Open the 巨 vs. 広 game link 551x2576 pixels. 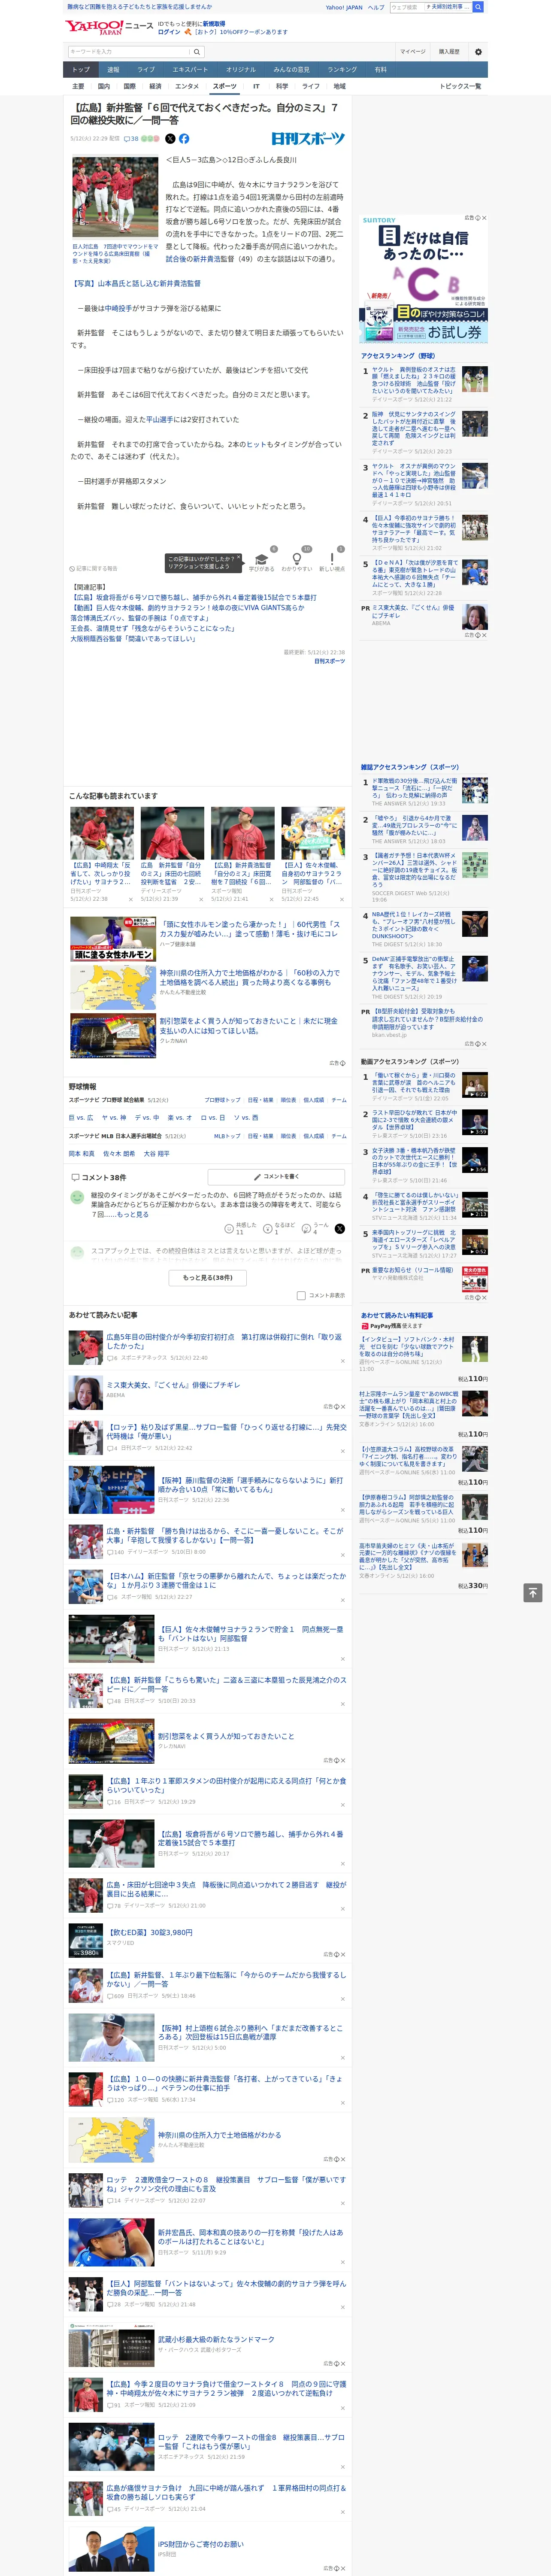(81, 1118)
